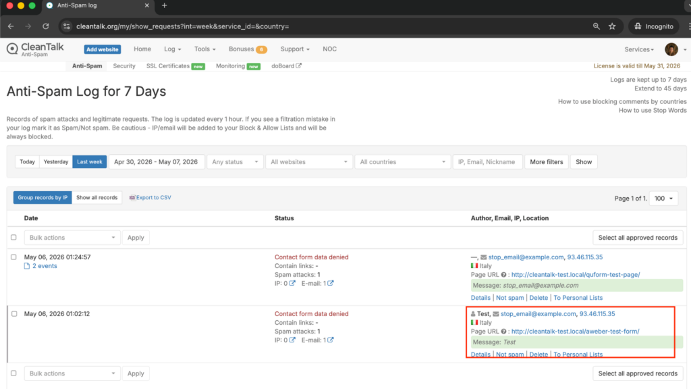Click Page URL help icon for quform row
This screenshot has height=389, width=691.
[x=503, y=275]
